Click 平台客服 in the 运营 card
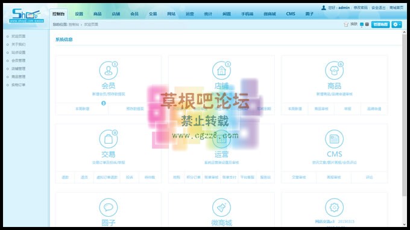 [x=247, y=177]
